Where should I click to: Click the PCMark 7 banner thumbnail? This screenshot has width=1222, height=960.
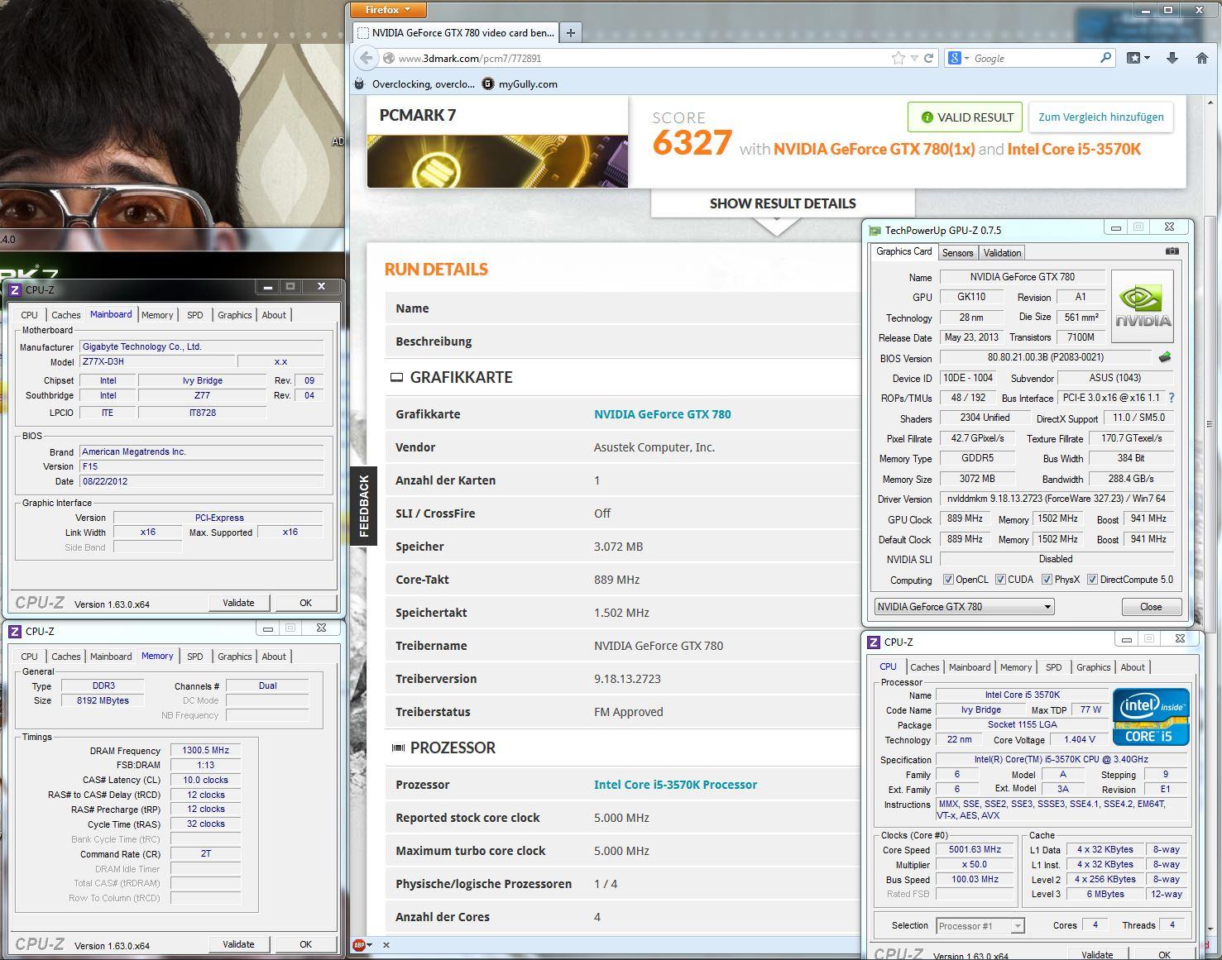pyautogui.click(x=497, y=161)
